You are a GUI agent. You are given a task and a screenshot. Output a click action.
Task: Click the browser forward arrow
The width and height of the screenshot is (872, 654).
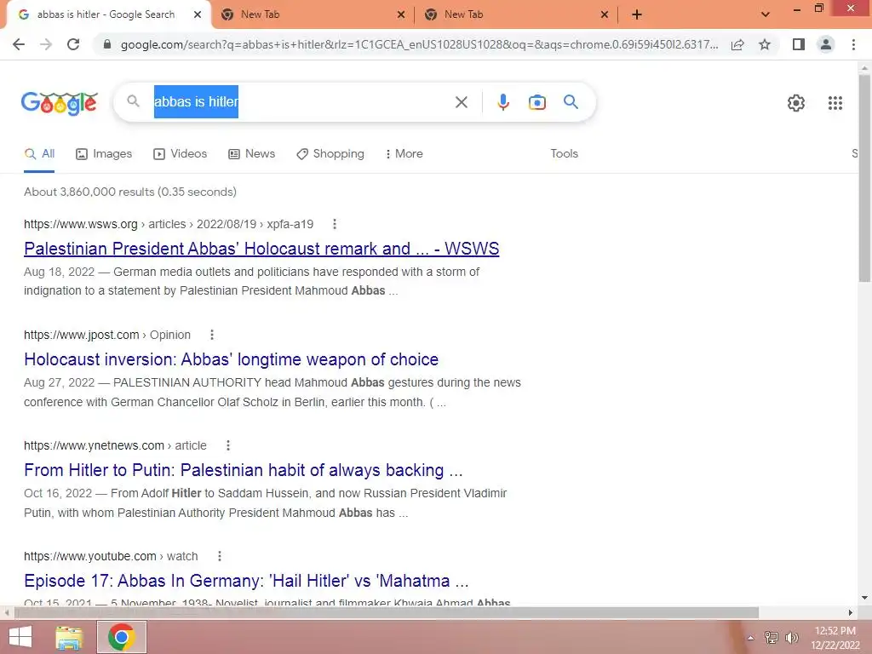(46, 44)
